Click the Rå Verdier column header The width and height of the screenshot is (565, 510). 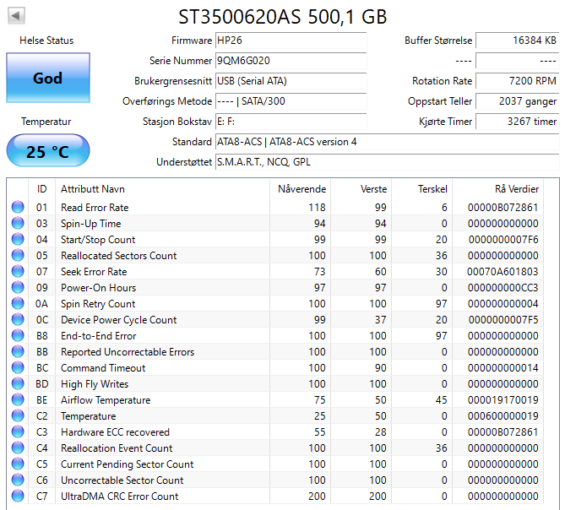pyautogui.click(x=516, y=189)
